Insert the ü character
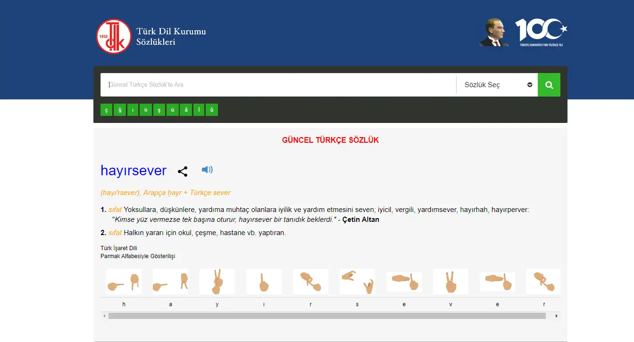 pos(173,110)
